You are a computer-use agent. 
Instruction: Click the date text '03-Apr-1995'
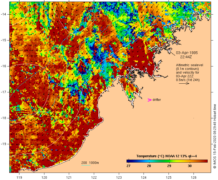(x=187, y=53)
